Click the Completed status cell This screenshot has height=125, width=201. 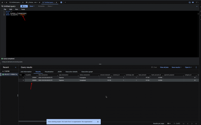(x=89, y=80)
